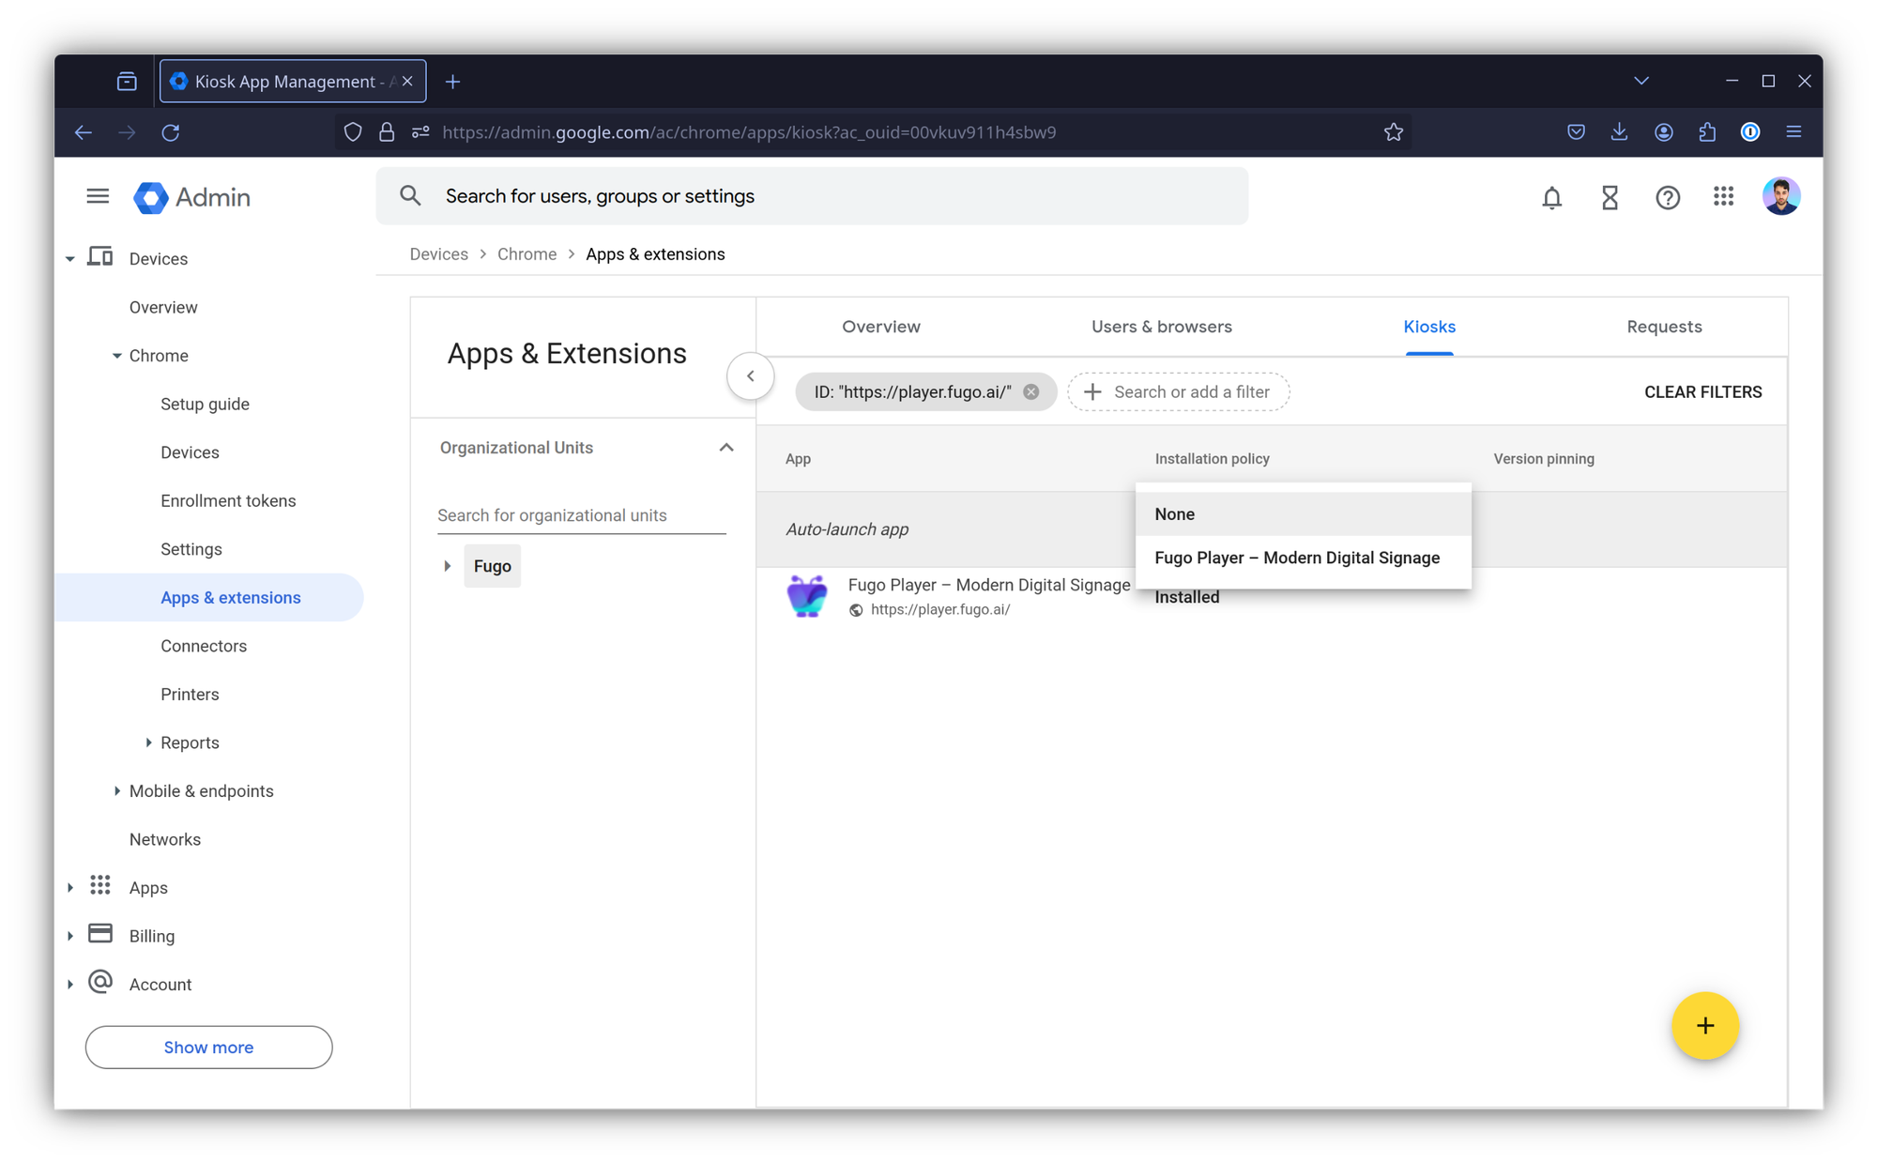Open Connectors in sidebar
Screen dimensions: 1877x1163
click(x=204, y=646)
